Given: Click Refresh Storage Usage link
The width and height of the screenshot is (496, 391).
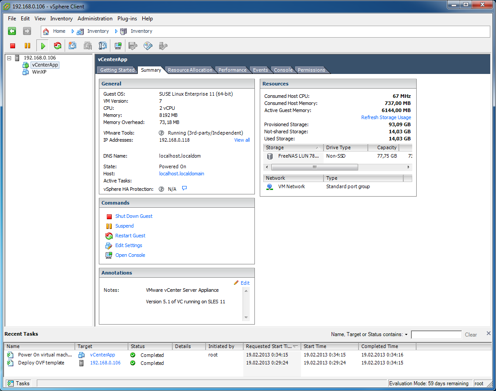Looking at the screenshot, I should coord(386,118).
